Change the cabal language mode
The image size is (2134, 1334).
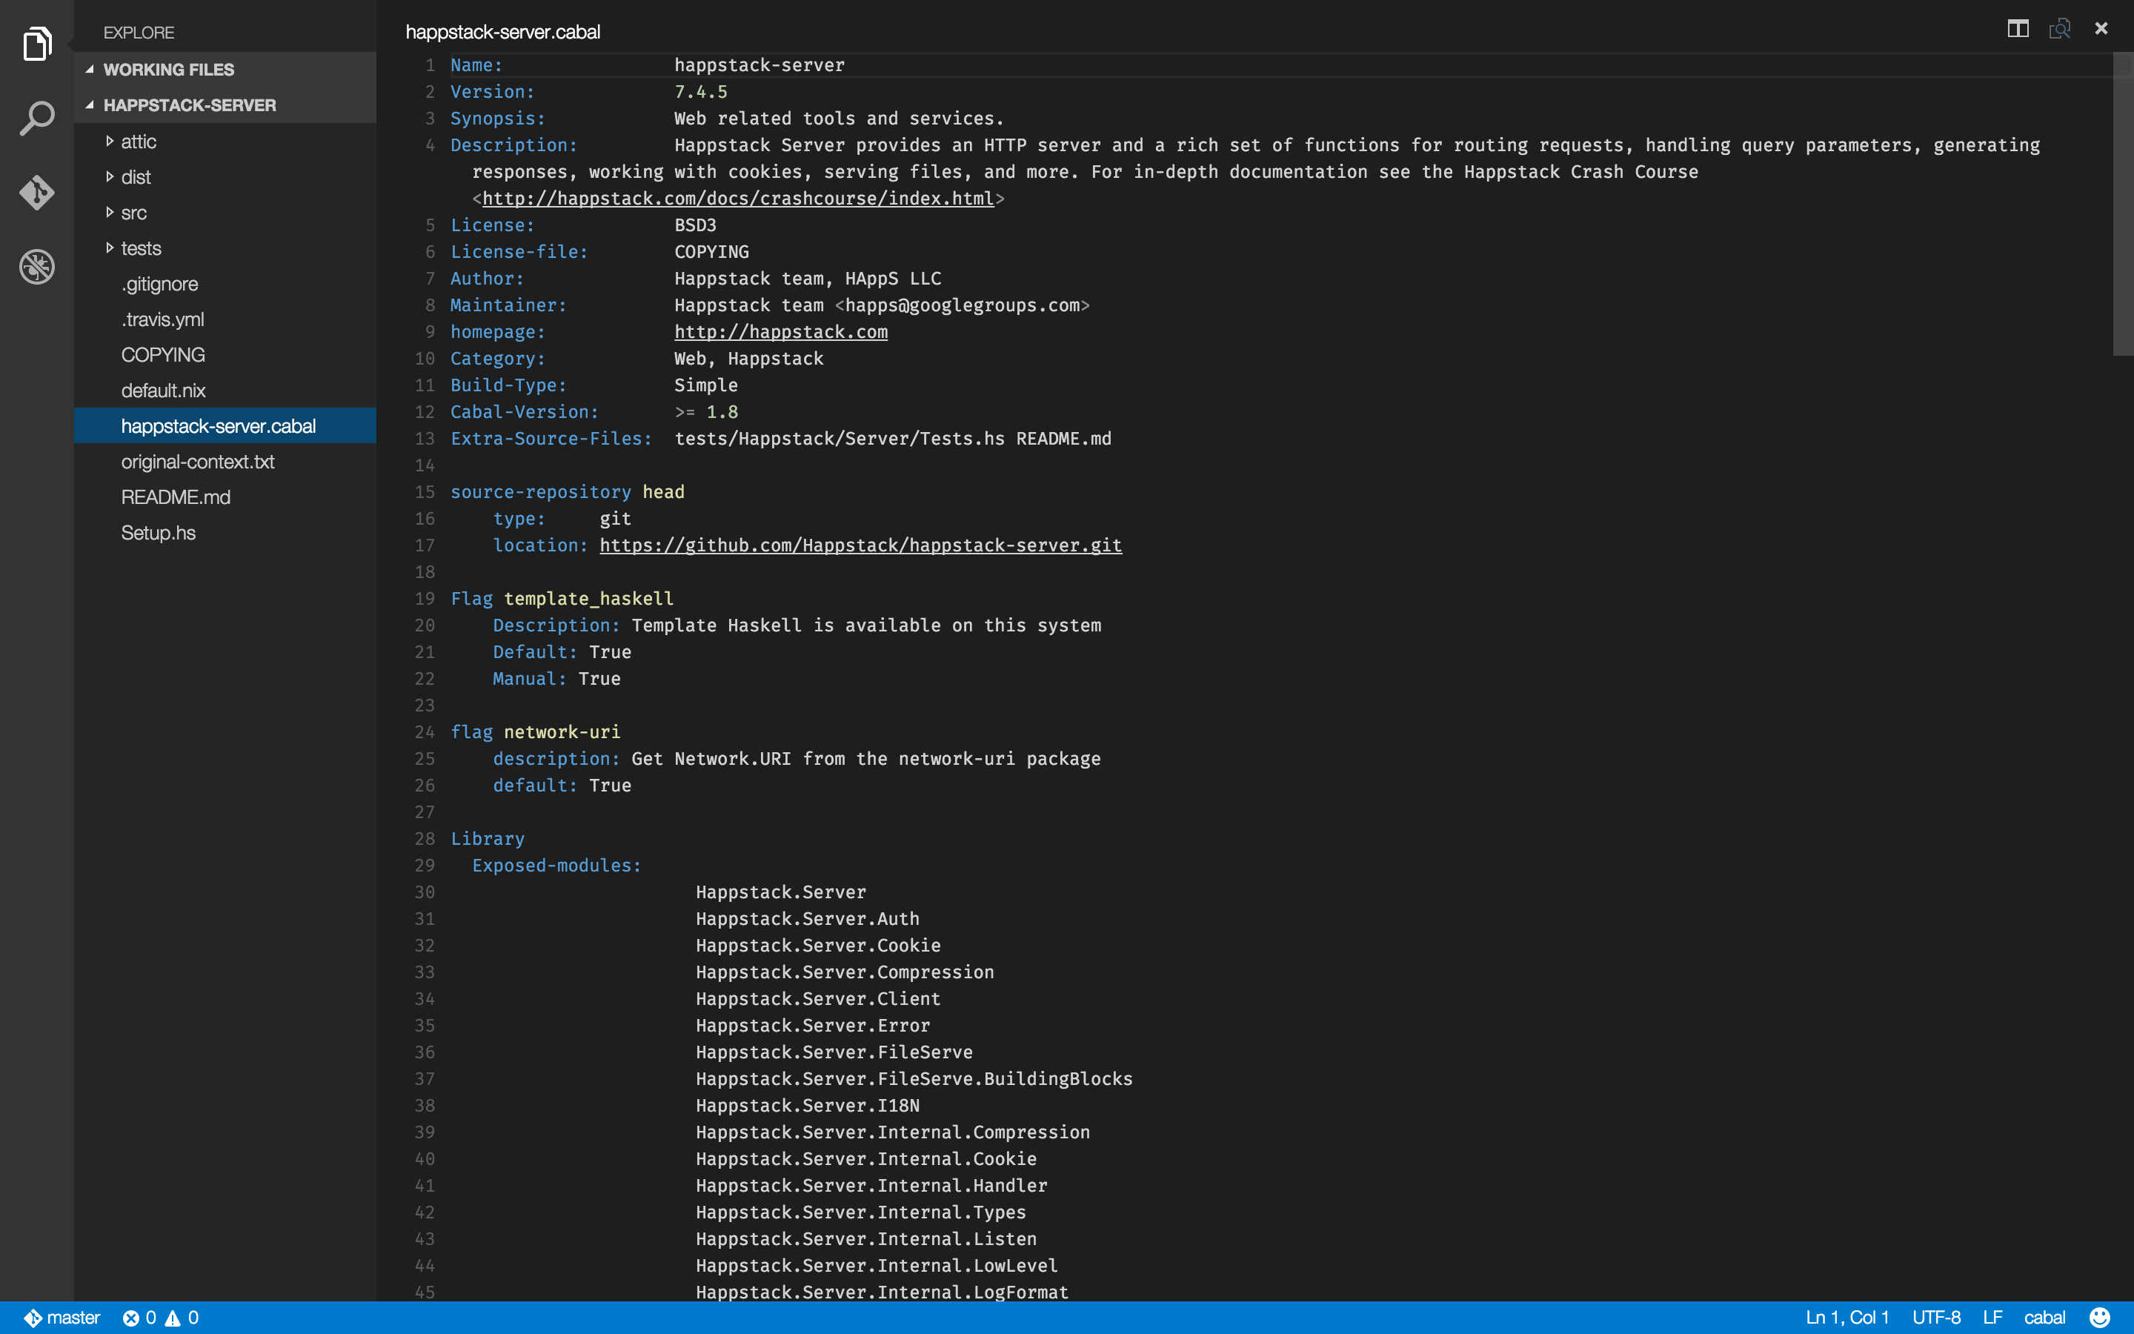click(x=2044, y=1317)
